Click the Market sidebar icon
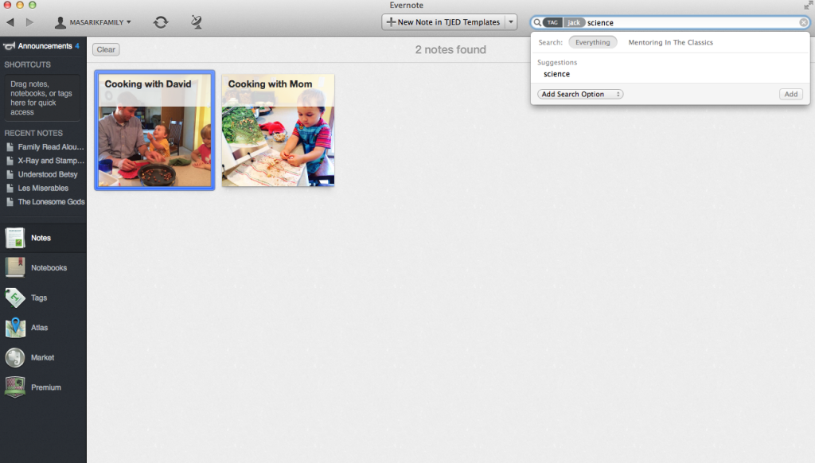Viewport: 815px width, 463px height. click(x=14, y=357)
